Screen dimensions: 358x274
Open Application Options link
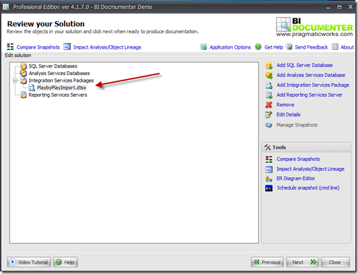[230, 47]
